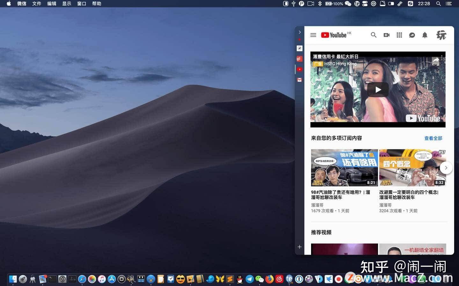The width and height of the screenshot is (459, 286).
Task: Open the 微信 menu in the menu bar
Action: [x=22, y=3]
